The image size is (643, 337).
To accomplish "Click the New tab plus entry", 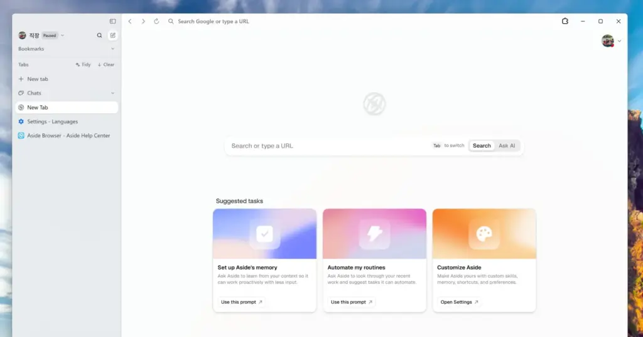I will (67, 79).
